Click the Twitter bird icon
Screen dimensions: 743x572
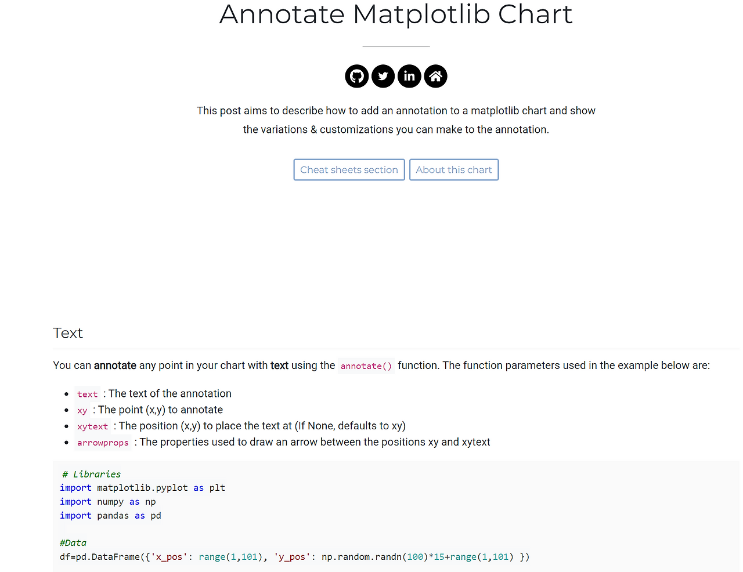coord(383,76)
